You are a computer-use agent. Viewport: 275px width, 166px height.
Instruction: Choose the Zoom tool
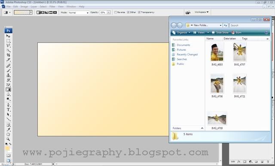tap(8, 139)
